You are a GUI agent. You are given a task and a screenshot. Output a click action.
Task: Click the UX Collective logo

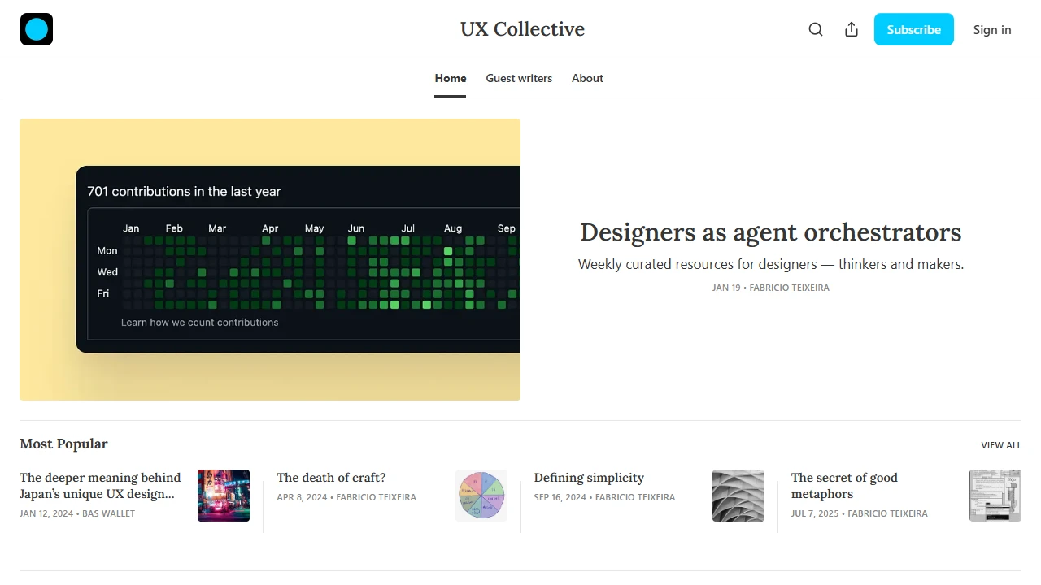coord(36,29)
